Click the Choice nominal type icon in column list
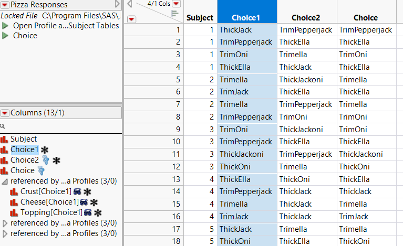 coord(4,170)
